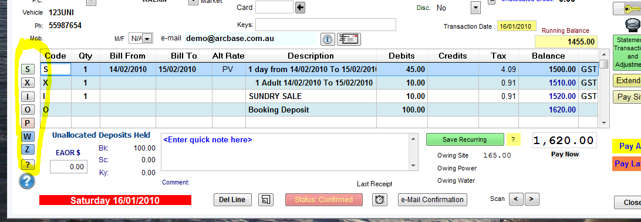Open the Market dropdown arrow
Screen dimensions: 641x222
(x=193, y=2)
